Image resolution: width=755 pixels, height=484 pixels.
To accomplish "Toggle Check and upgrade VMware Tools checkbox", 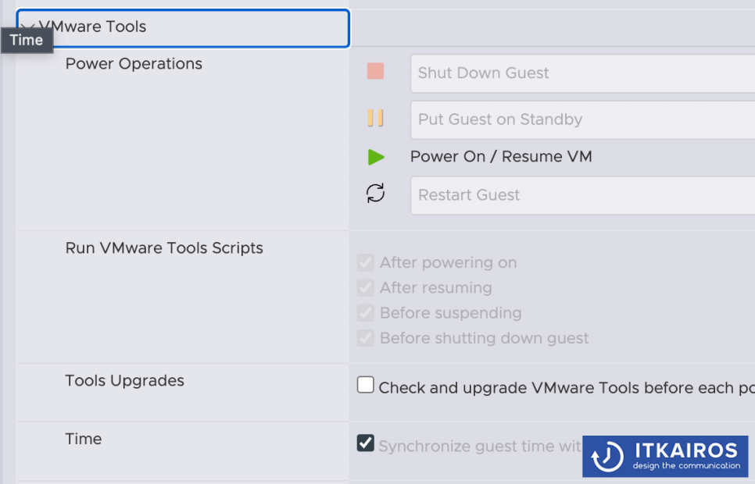I will [366, 385].
